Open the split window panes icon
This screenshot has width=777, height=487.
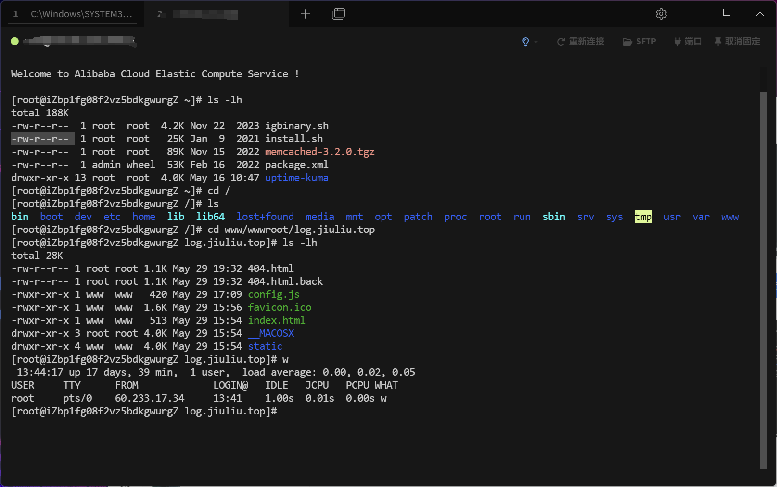click(339, 14)
